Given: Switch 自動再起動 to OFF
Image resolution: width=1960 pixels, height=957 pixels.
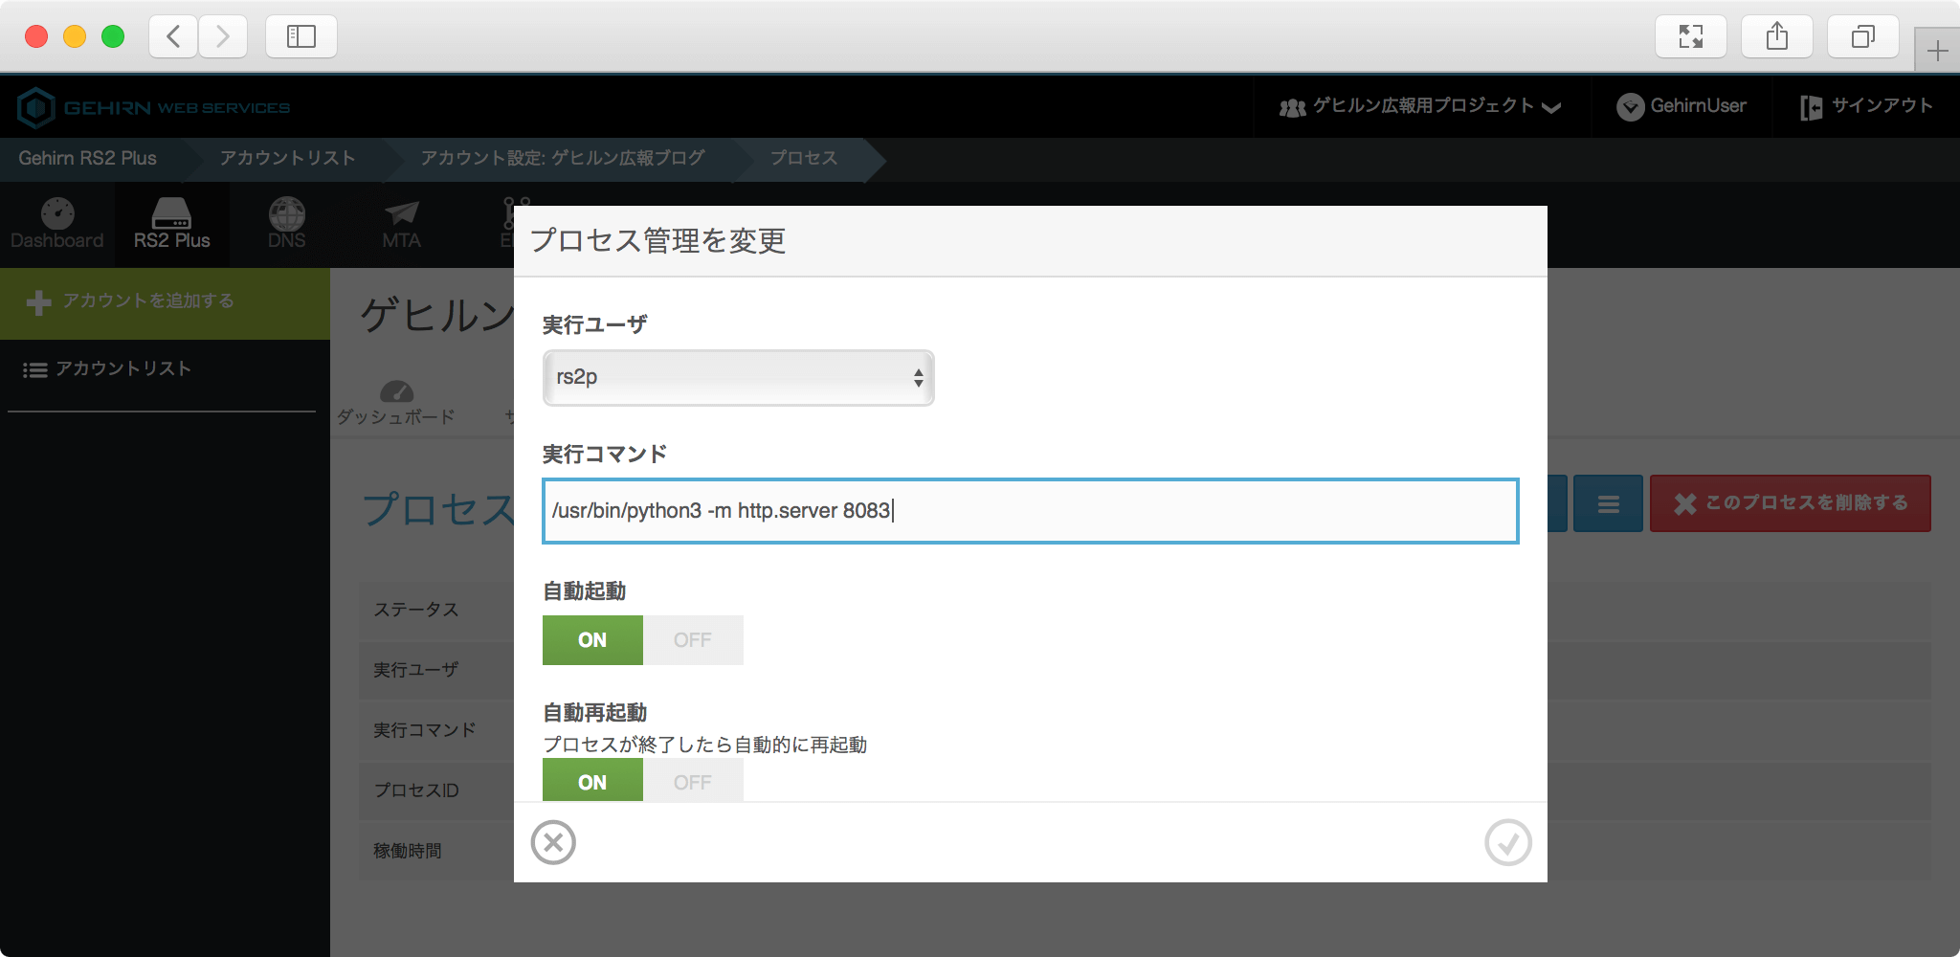Looking at the screenshot, I should coord(693,781).
